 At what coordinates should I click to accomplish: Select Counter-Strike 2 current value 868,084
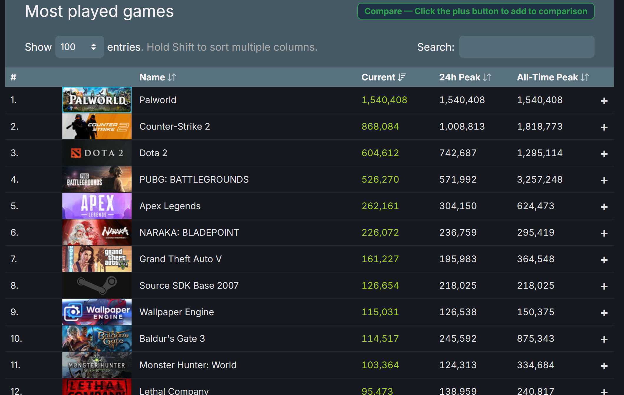[380, 126]
